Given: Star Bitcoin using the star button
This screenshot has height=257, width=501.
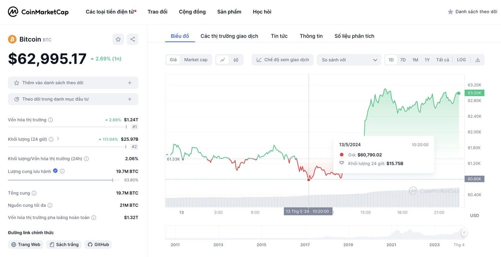Looking at the screenshot, I should point(118,39).
